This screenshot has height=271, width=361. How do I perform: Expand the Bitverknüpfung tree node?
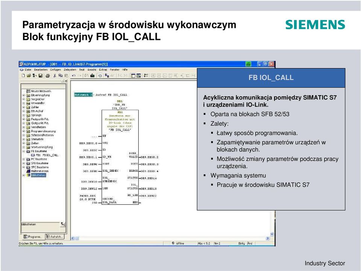23,95
